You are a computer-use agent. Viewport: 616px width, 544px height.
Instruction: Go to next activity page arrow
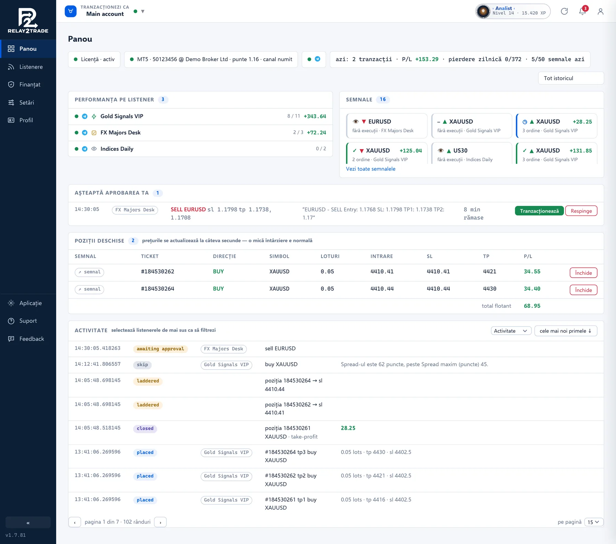click(160, 522)
